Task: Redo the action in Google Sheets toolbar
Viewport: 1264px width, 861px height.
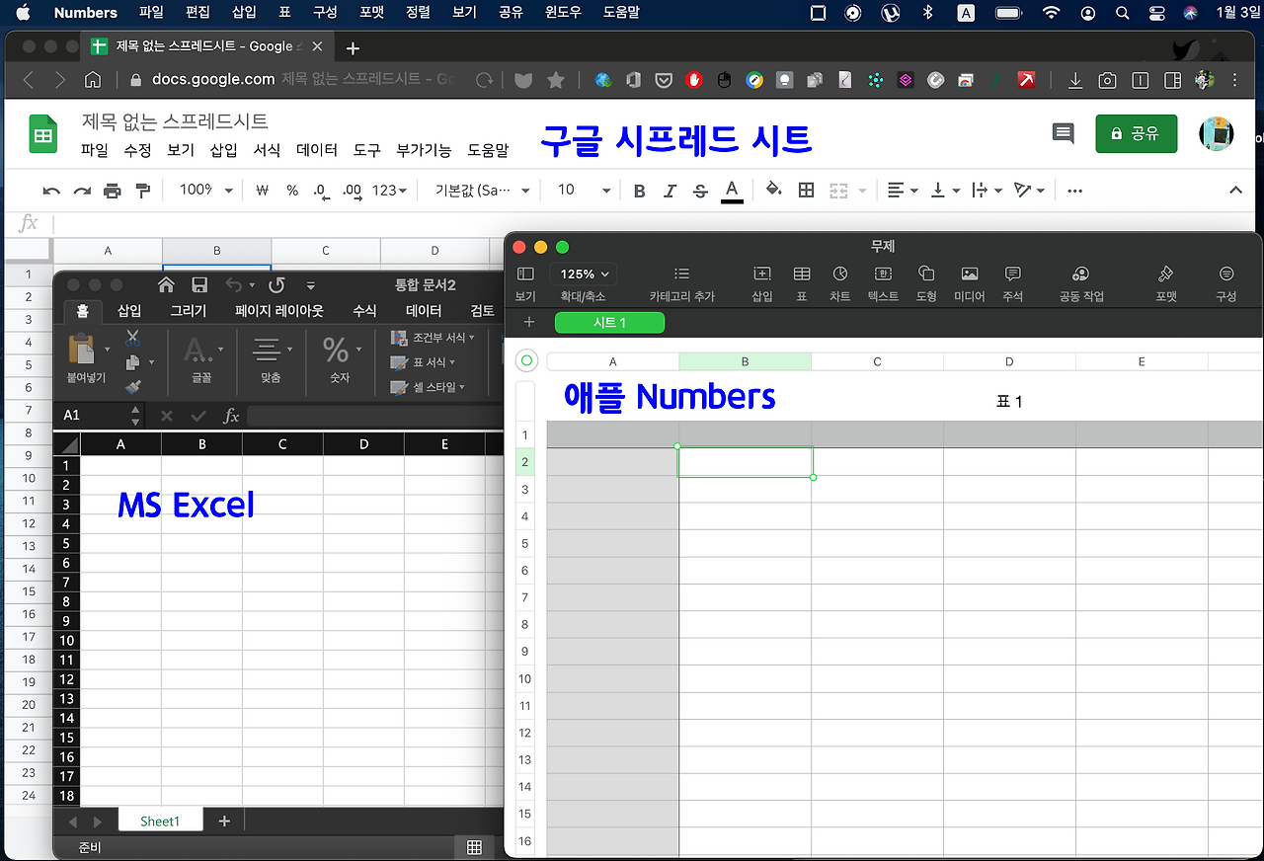Action: click(82, 191)
